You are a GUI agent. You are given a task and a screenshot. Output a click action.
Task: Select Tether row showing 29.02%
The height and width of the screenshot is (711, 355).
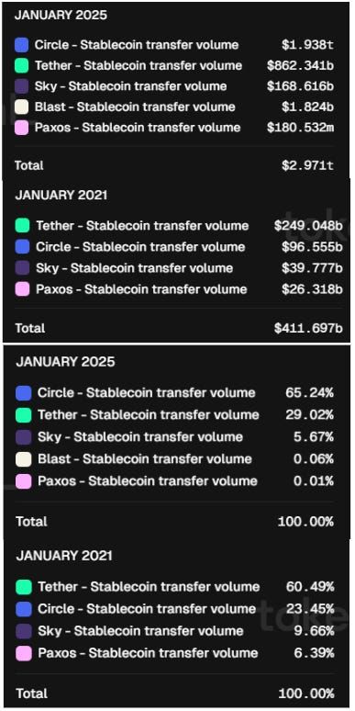point(175,415)
